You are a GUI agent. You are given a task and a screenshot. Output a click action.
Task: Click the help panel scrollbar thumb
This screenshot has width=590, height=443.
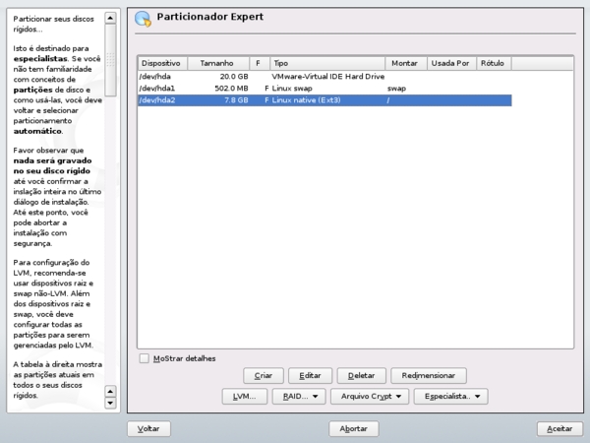[110, 60]
